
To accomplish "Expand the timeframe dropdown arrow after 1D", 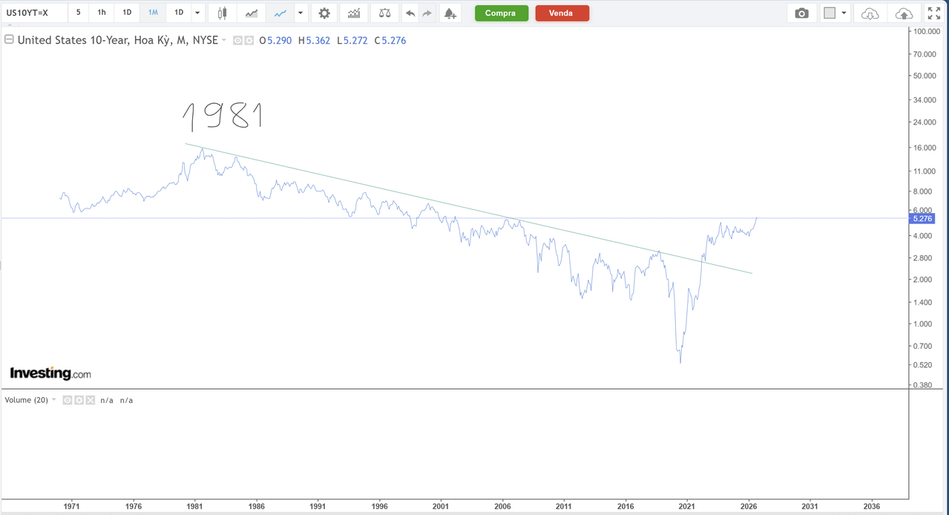I will [x=197, y=13].
